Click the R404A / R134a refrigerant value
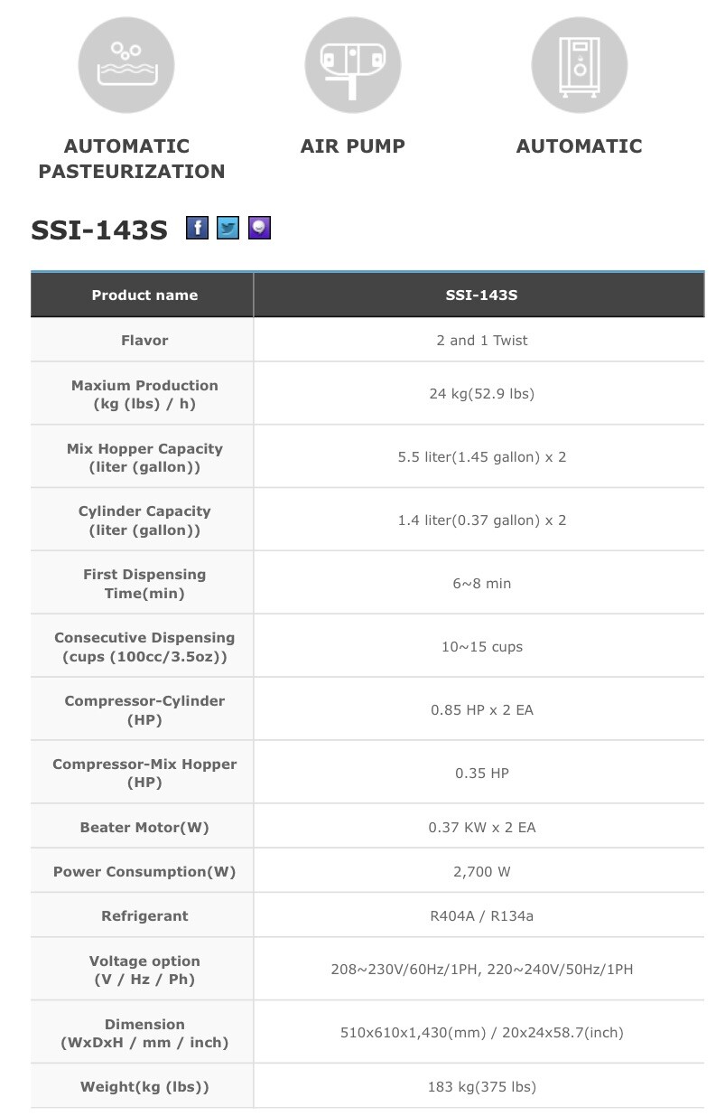The width and height of the screenshot is (725, 1116). pyautogui.click(x=481, y=916)
